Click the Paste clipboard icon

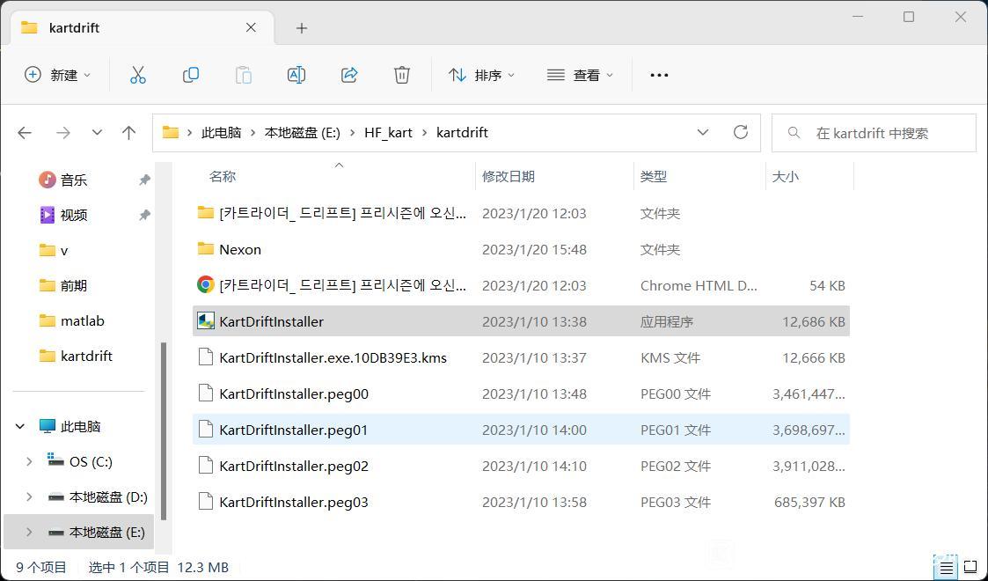(x=243, y=75)
